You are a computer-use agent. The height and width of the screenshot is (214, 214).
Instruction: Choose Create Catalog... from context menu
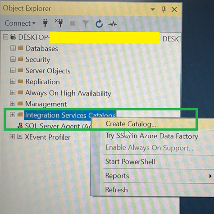[x=152, y=124]
